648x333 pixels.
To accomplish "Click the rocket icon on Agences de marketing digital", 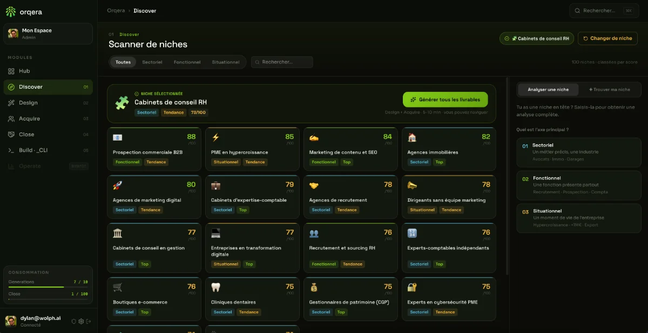I will [x=117, y=185].
